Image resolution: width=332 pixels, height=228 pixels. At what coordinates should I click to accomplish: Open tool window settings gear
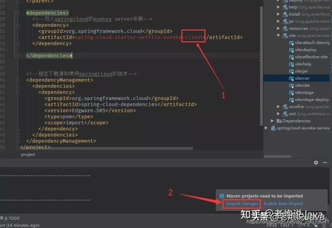[316, 163]
